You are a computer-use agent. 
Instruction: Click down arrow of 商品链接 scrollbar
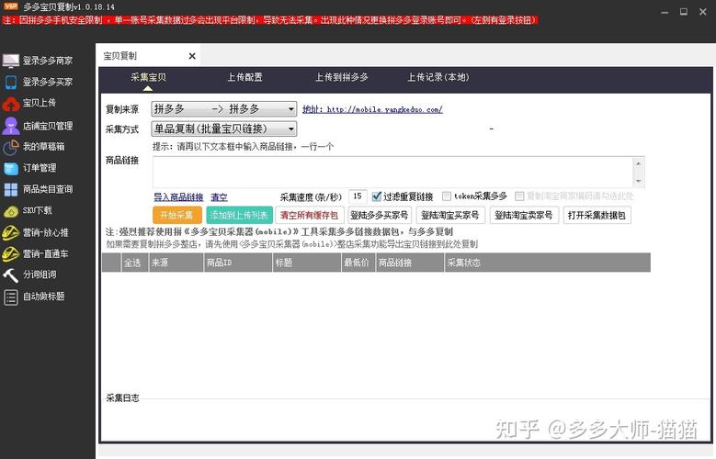coord(639,181)
